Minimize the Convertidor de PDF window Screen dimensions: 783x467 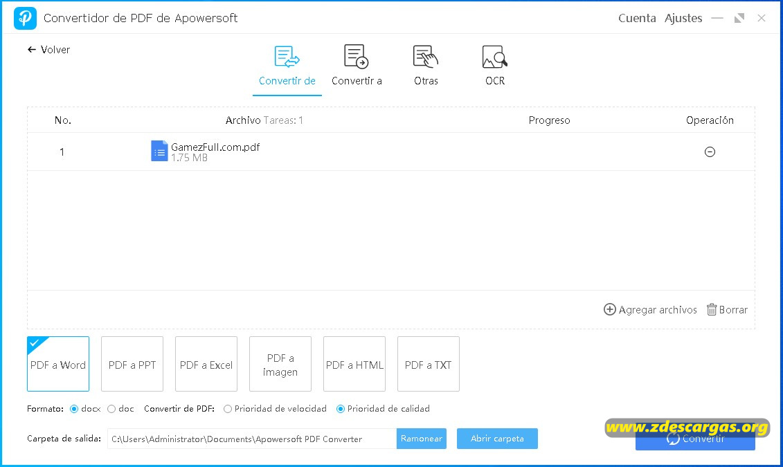coord(717,19)
